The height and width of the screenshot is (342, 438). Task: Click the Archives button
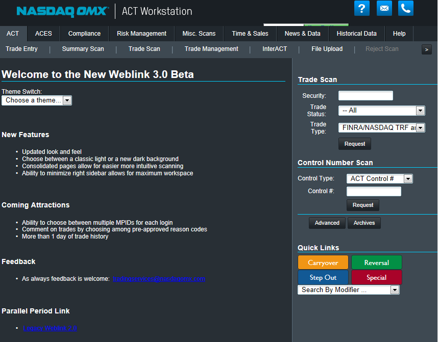[x=364, y=223]
